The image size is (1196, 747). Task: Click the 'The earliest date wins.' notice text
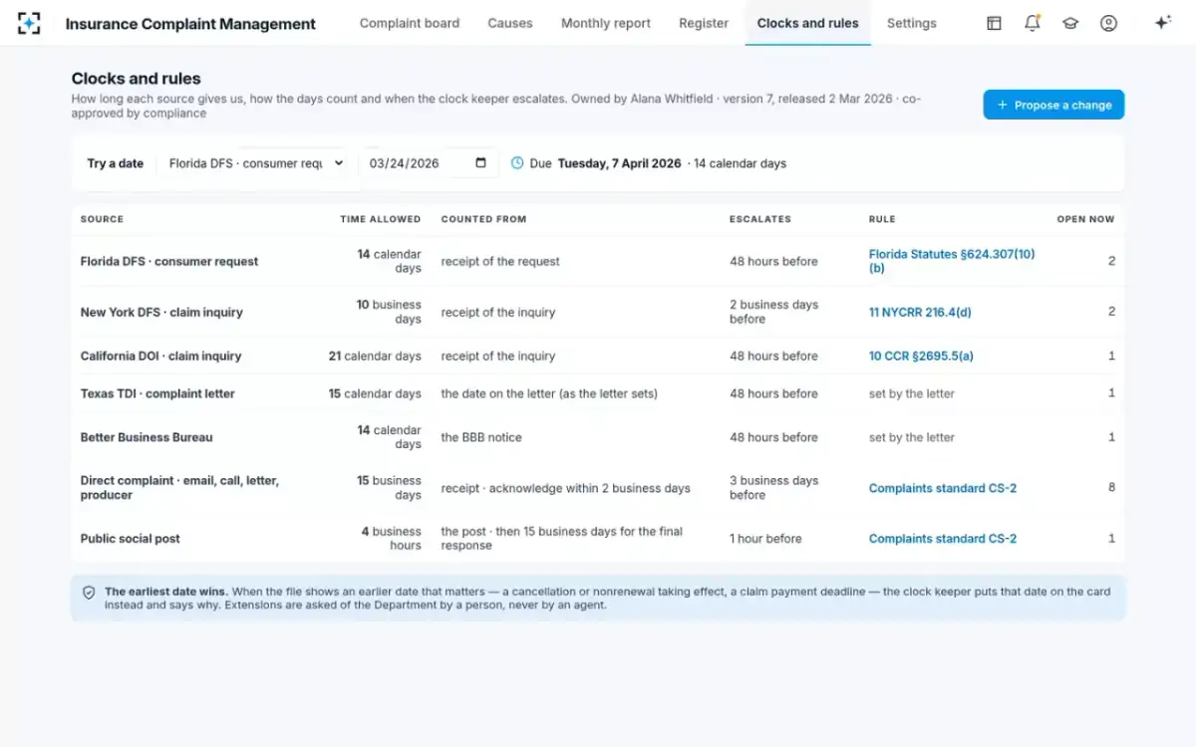click(166, 592)
